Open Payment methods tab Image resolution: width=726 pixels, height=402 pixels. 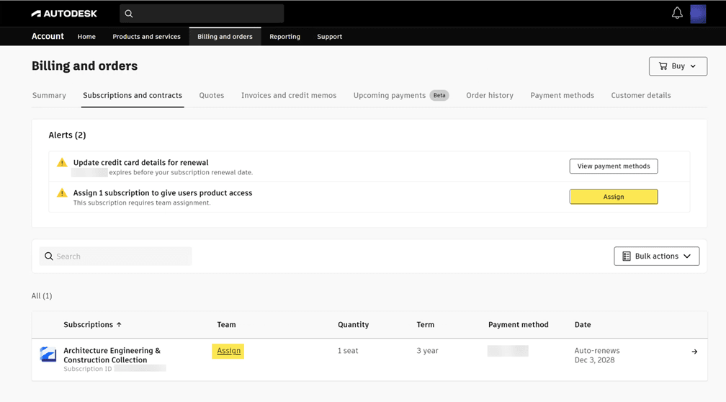(562, 95)
